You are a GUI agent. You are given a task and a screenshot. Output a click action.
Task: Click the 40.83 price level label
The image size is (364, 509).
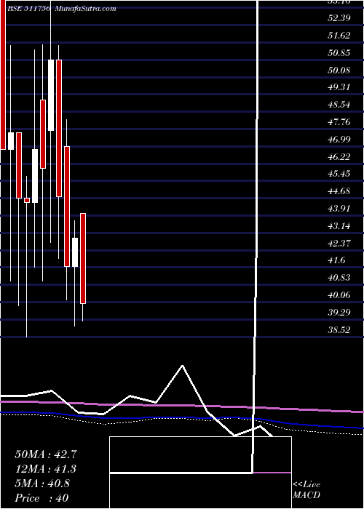(339, 278)
